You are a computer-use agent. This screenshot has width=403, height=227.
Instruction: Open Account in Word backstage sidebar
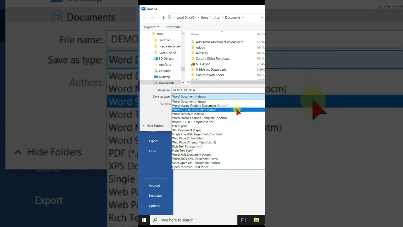tap(154, 185)
